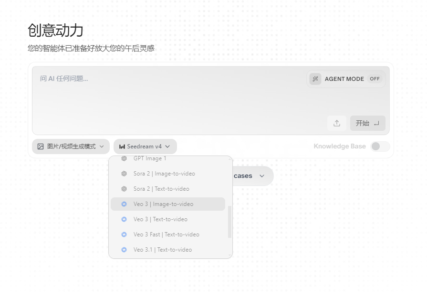Click the Knowledge Base label
This screenshot has width=427, height=293.
tap(339, 146)
